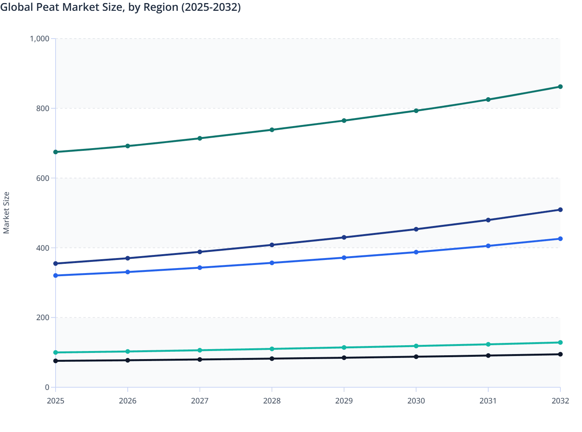The image size is (582, 432).
Task: Click the teal data point at 2028
Action: (x=272, y=349)
